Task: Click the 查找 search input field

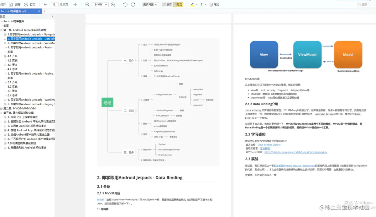Action: pyautogui.click(x=367, y=4)
